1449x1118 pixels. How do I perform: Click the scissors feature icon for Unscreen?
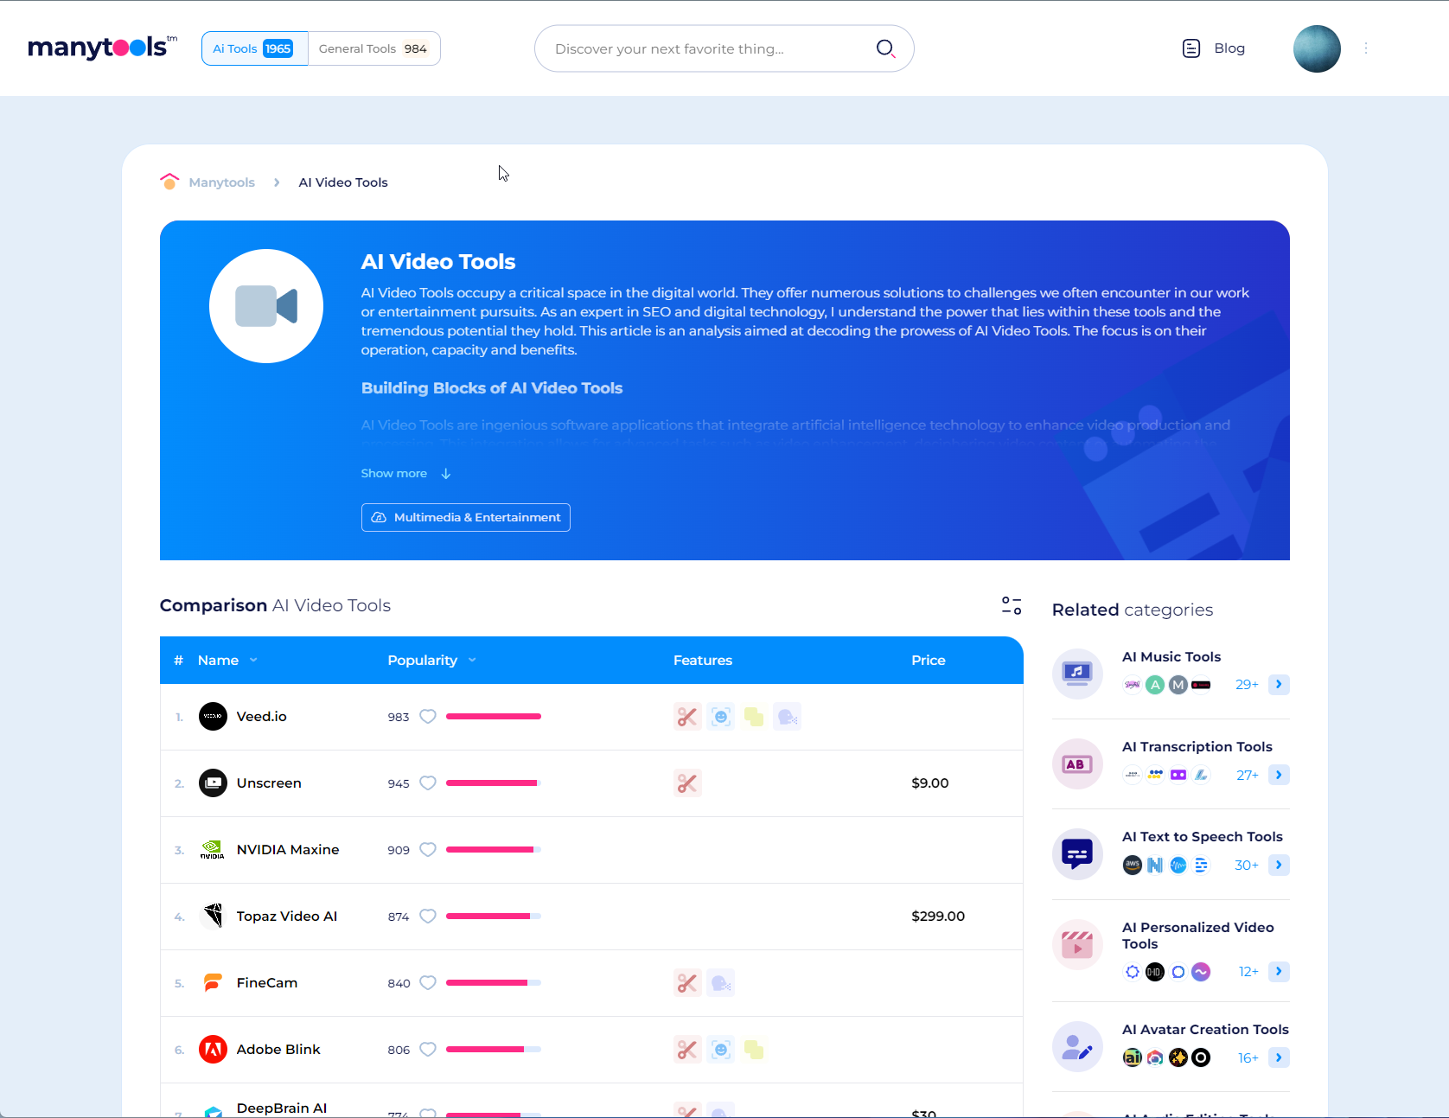687,783
